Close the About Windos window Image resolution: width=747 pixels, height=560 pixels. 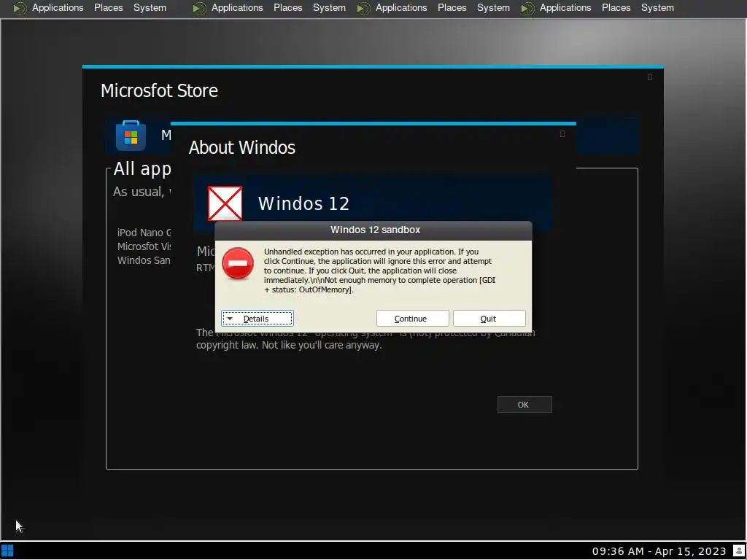[x=562, y=134]
